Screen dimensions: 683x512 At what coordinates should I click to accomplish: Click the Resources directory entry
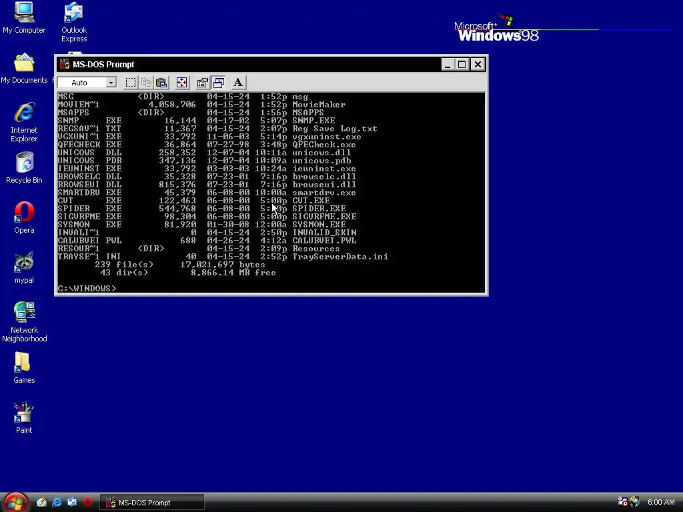click(315, 249)
